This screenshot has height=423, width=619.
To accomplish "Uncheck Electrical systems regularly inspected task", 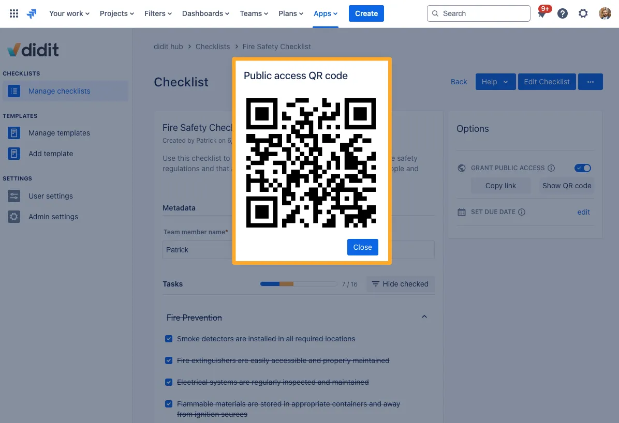I will (x=169, y=382).
